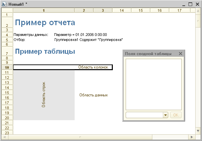The width and height of the screenshot is (202, 141).
Task: Select column header 3
Action: [x=103, y=10]
